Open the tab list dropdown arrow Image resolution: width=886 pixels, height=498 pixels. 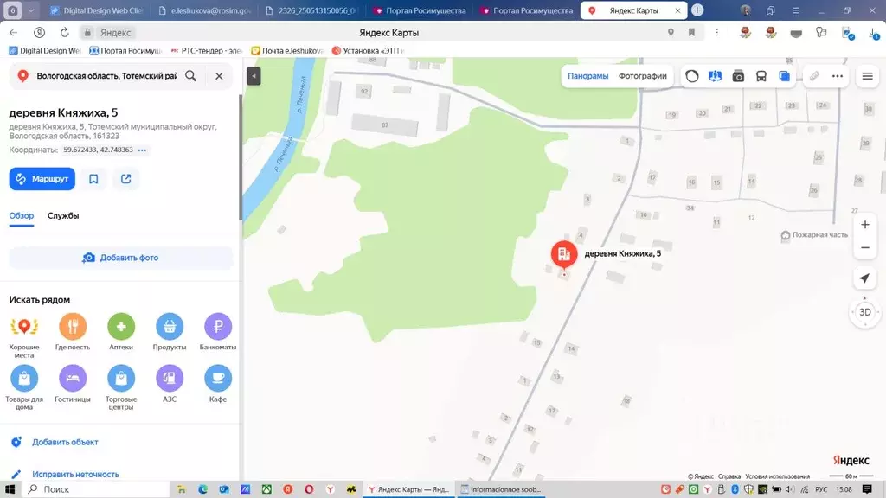(x=32, y=10)
